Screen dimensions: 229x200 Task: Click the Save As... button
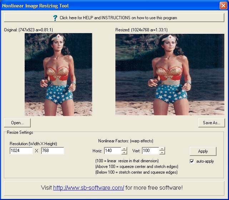pyautogui.click(x=211, y=123)
